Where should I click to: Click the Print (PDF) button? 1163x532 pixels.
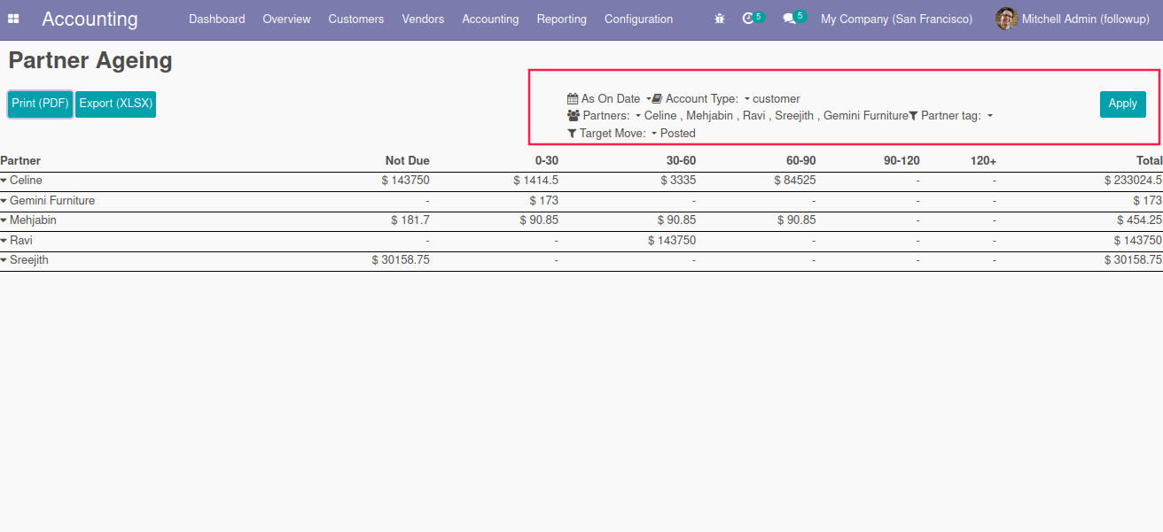tap(40, 104)
